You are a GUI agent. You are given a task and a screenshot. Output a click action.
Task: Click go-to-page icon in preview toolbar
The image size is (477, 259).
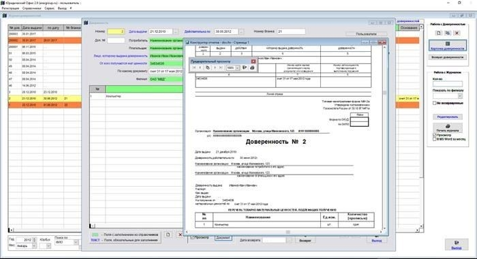[207, 67]
